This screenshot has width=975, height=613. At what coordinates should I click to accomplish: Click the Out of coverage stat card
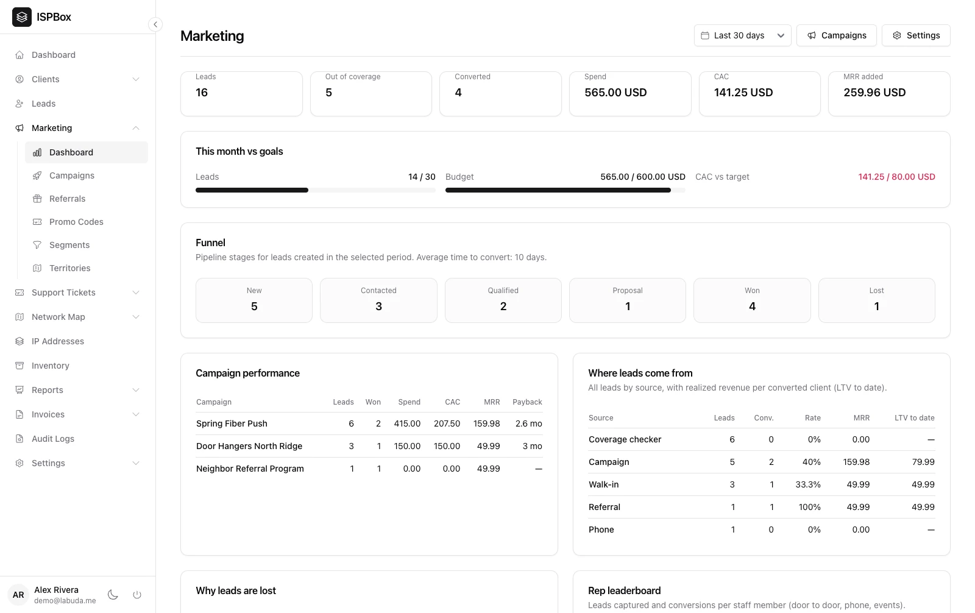(x=371, y=94)
